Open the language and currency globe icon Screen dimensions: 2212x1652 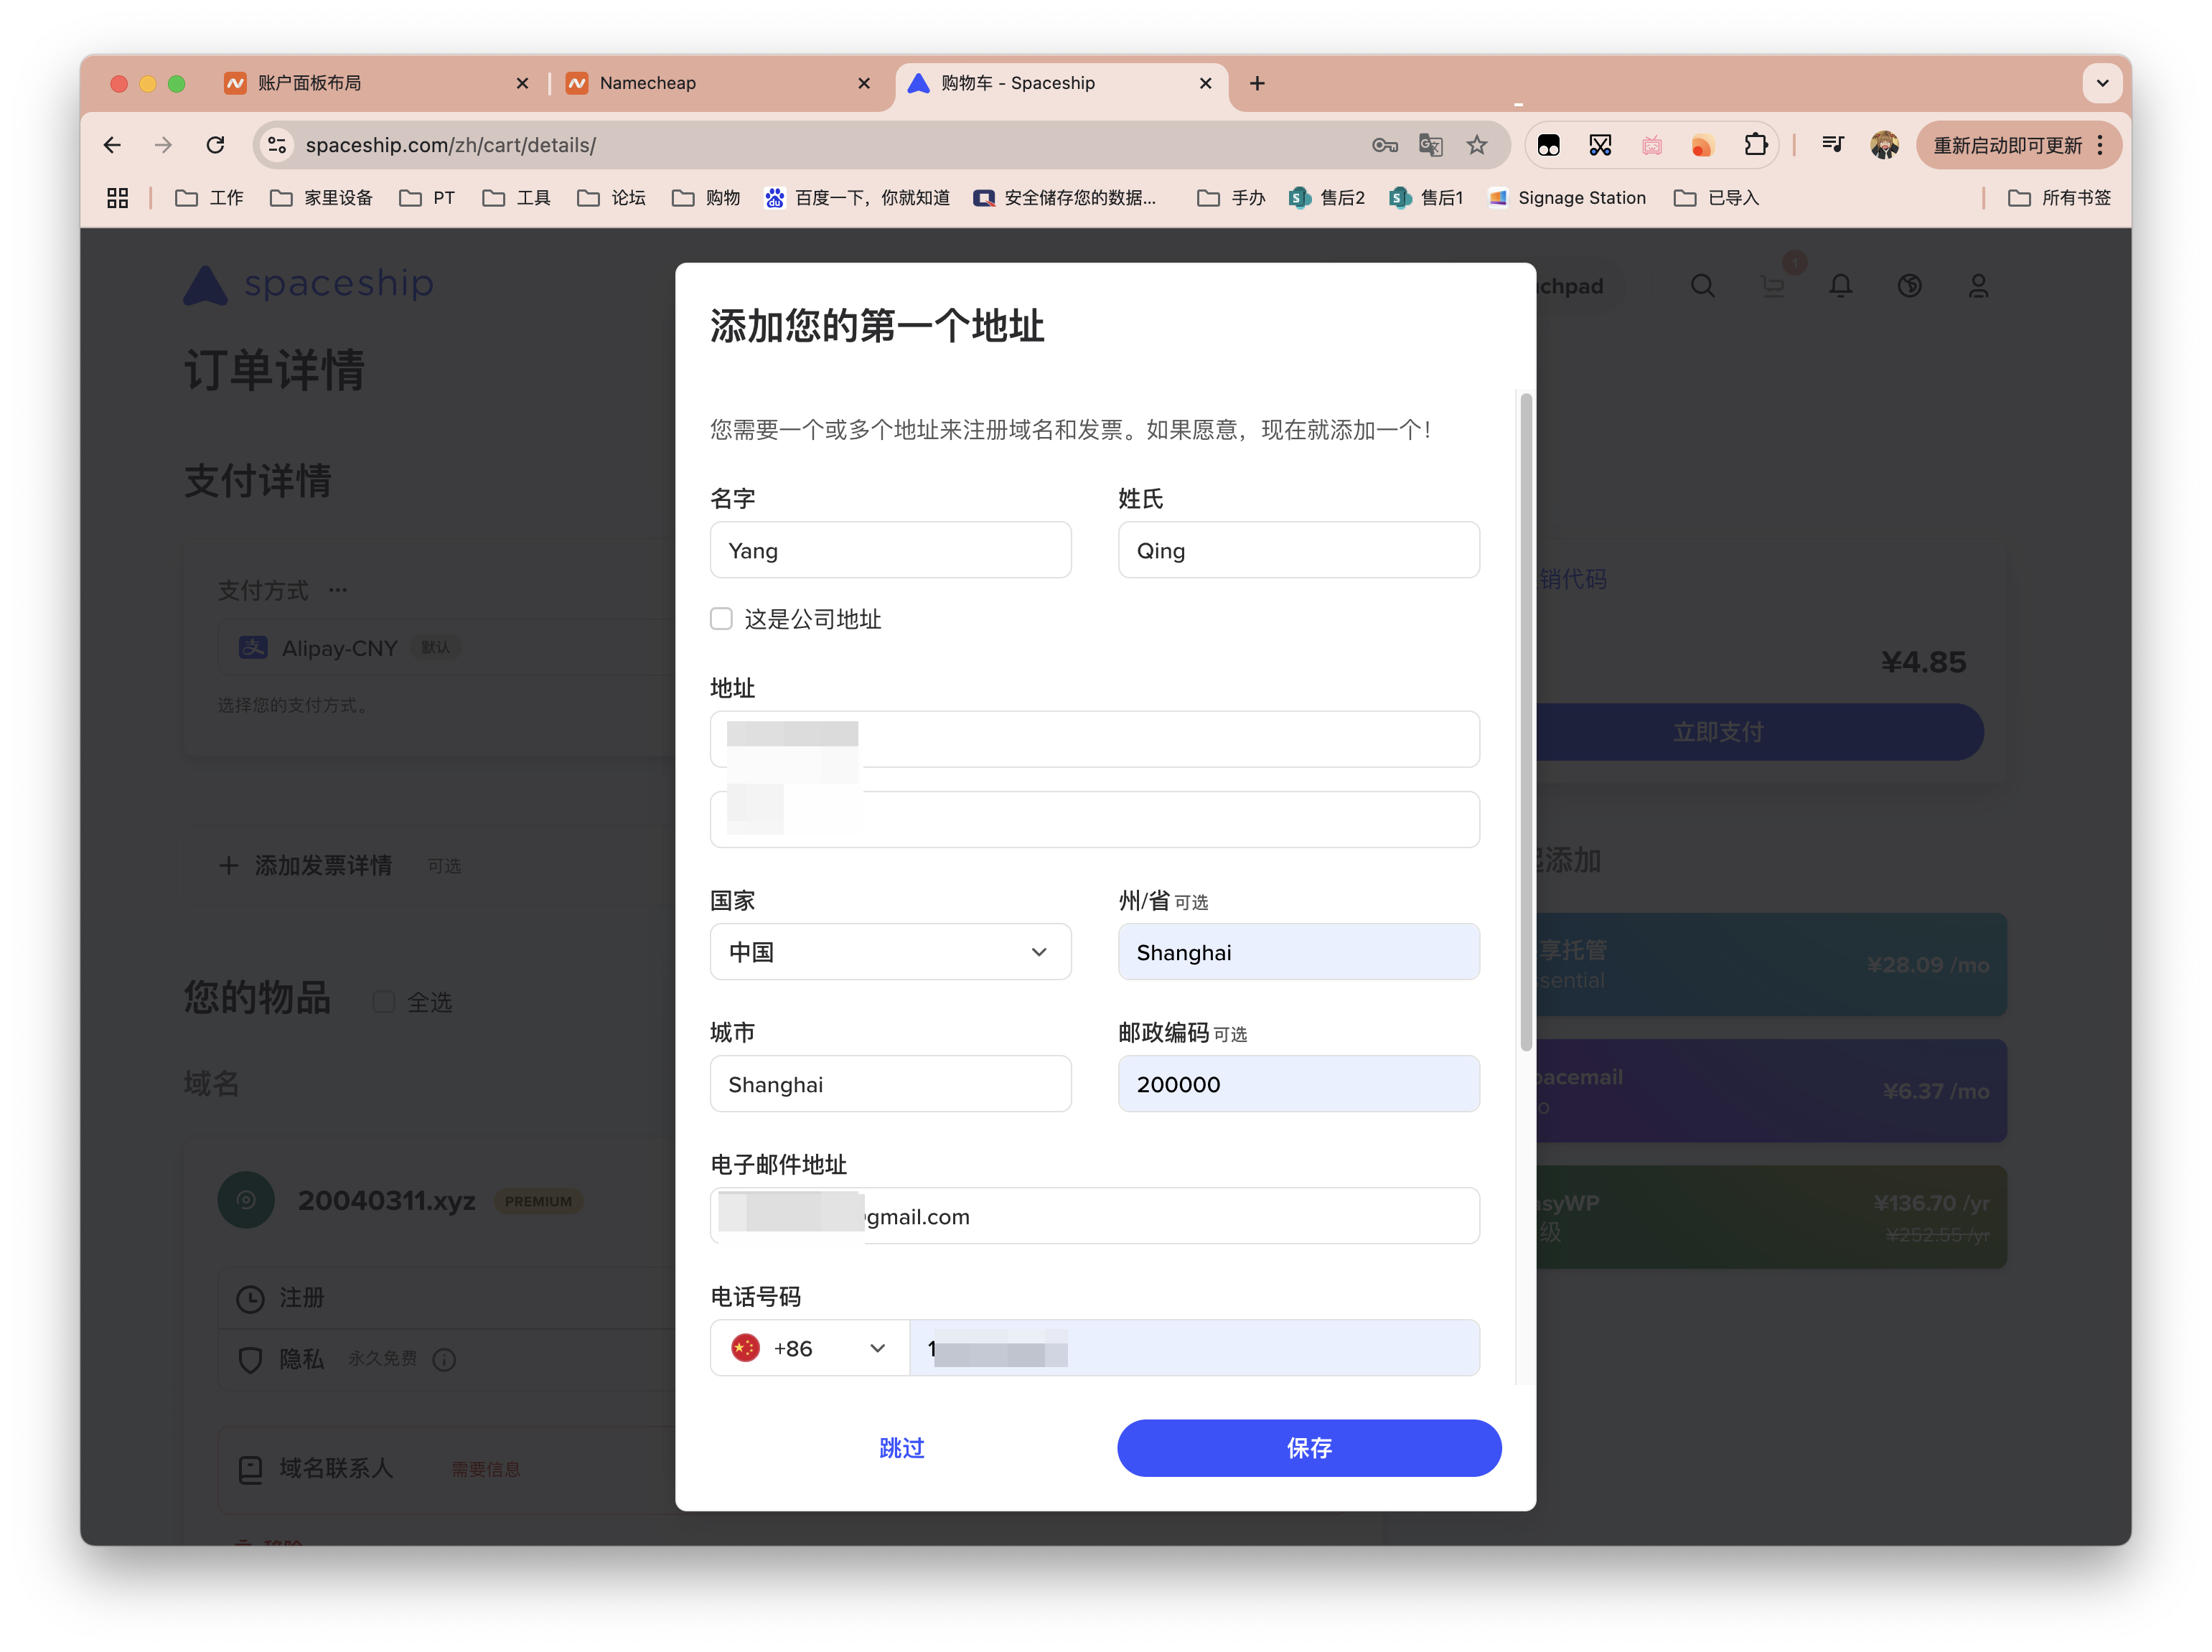(x=1909, y=286)
